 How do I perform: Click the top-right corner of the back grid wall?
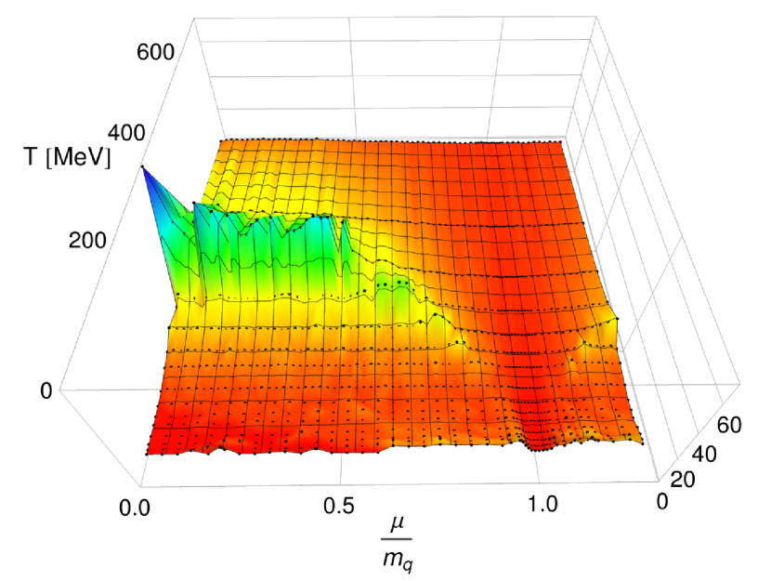click(595, 17)
